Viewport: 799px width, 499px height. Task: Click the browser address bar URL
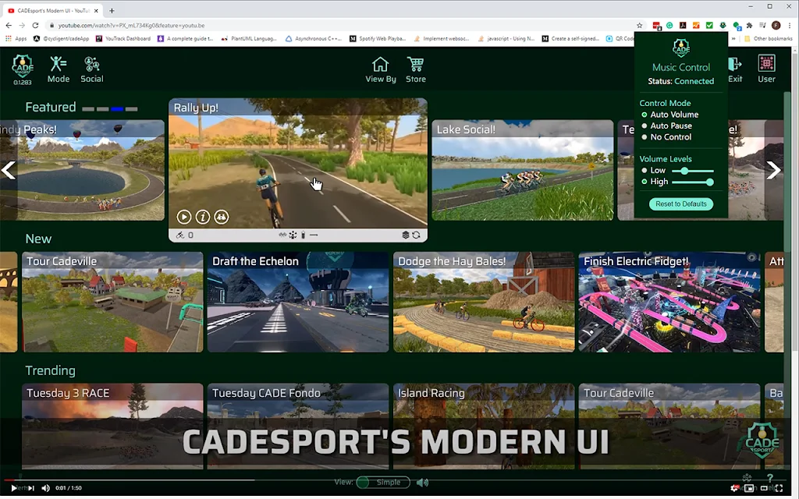pyautogui.click(x=131, y=25)
